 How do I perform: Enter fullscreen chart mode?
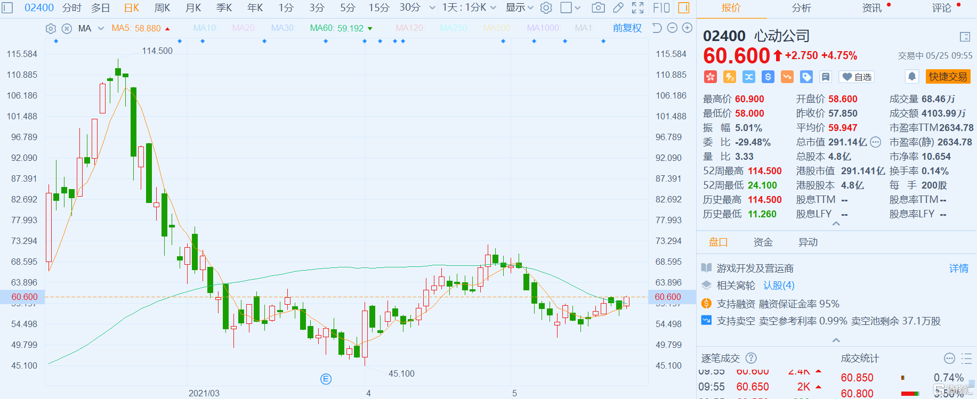637,7
